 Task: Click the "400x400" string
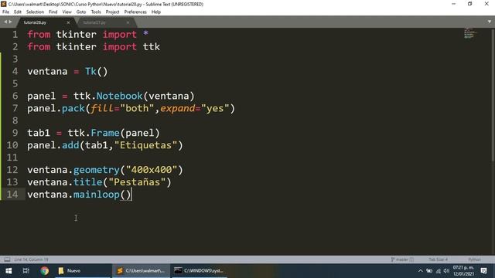[x=152, y=170]
